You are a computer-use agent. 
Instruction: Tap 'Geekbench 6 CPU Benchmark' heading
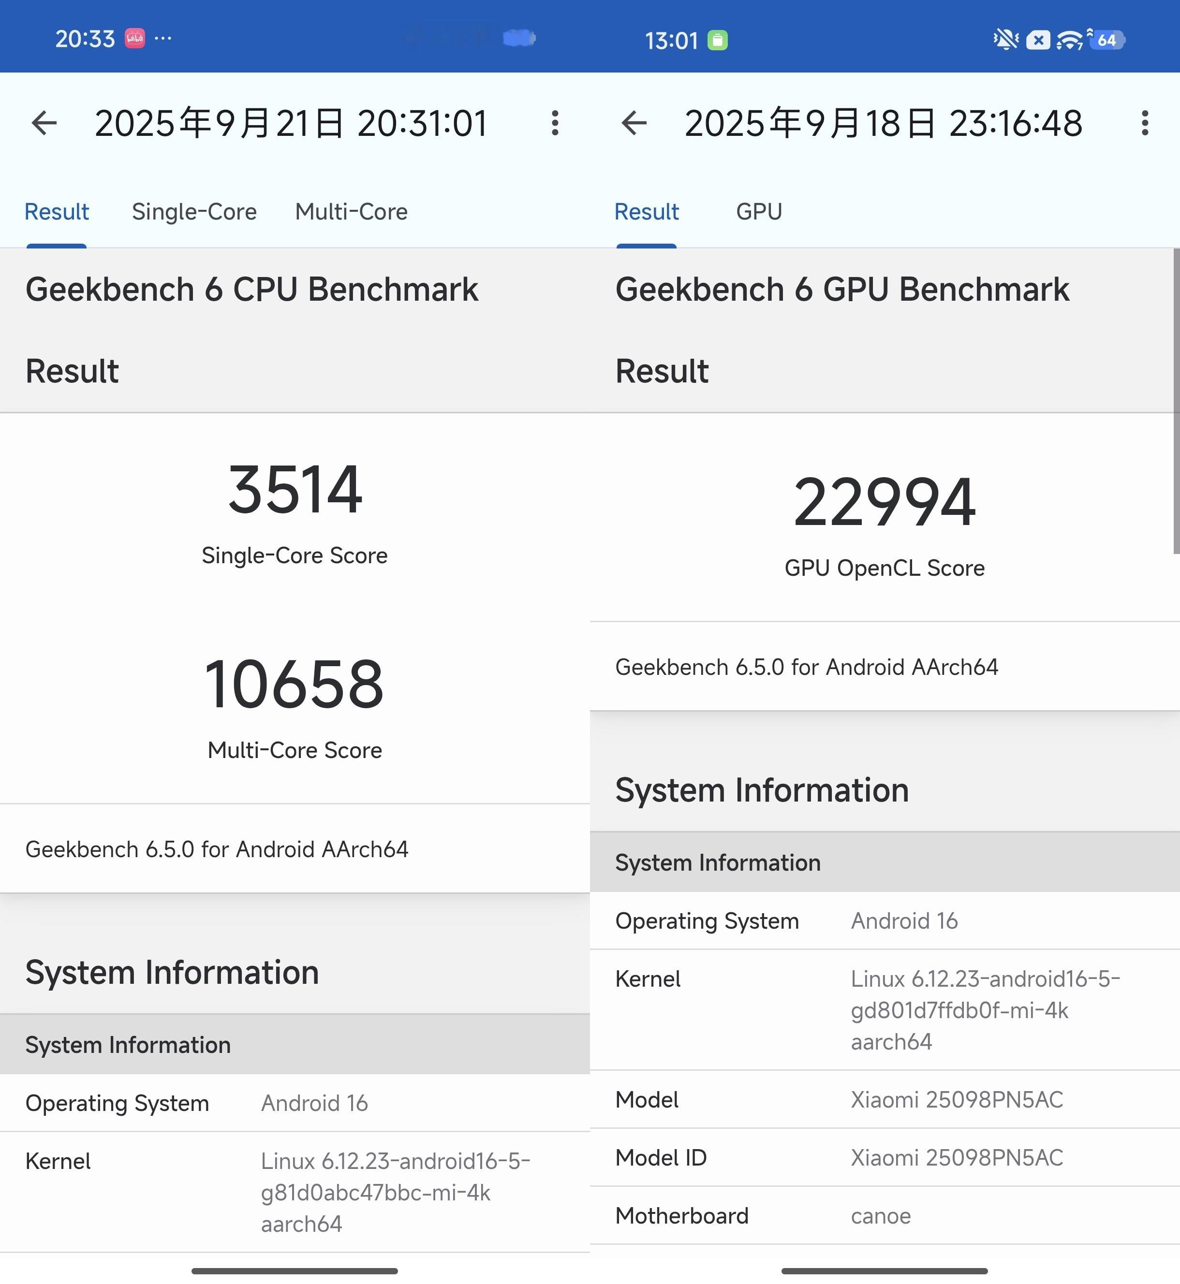point(251,289)
